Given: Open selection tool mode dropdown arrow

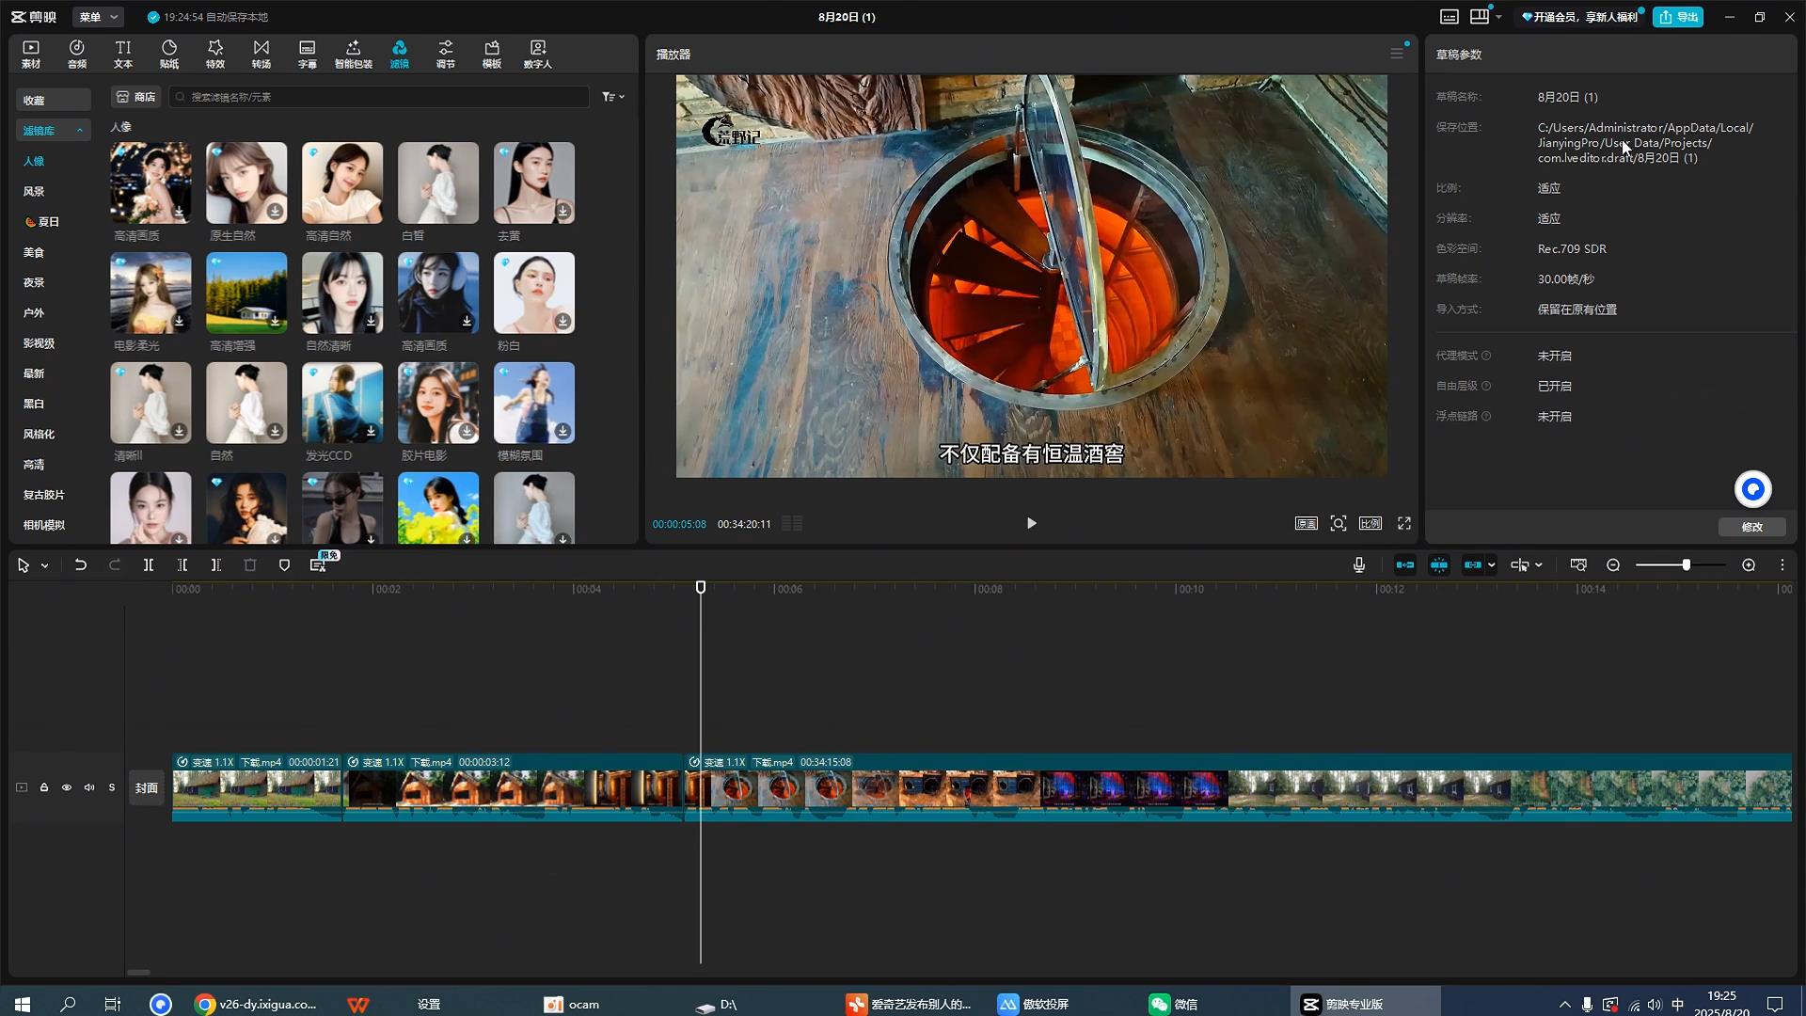Looking at the screenshot, I should coord(44,566).
